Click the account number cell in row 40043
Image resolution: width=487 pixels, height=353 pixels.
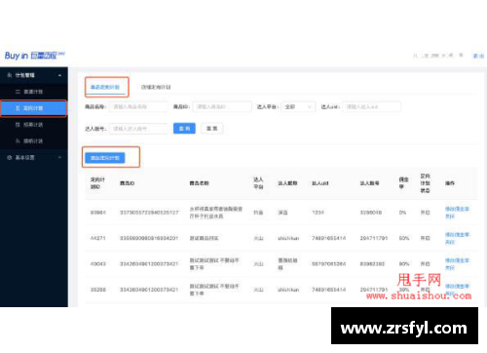pyautogui.click(x=372, y=264)
